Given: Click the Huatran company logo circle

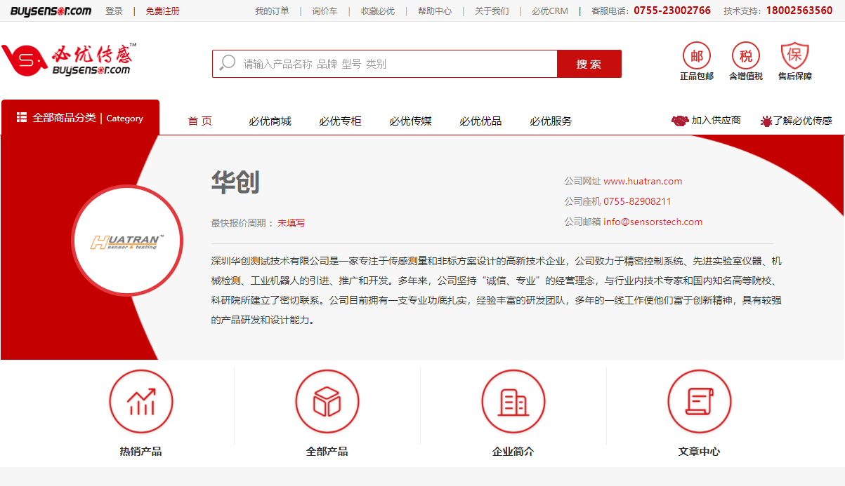Looking at the screenshot, I should (127, 241).
